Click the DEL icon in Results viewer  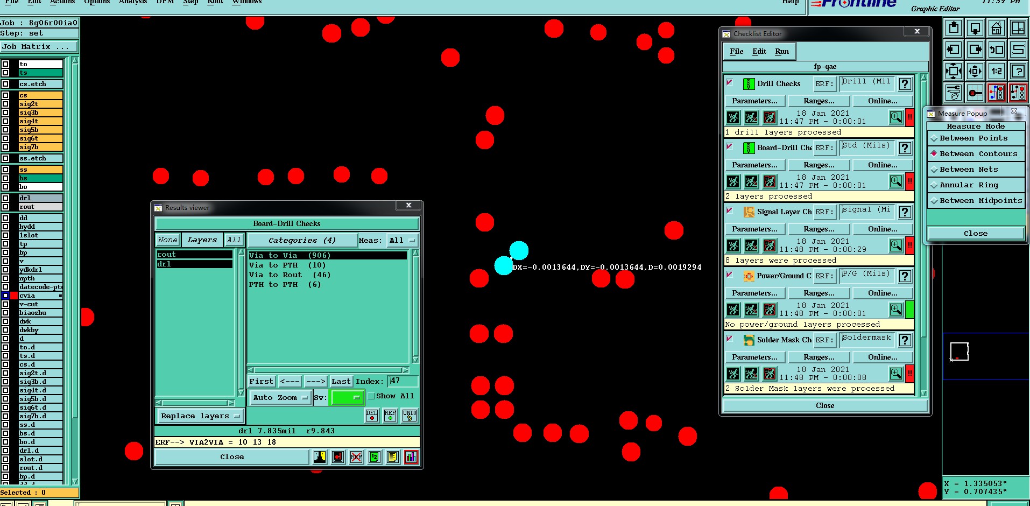[372, 415]
